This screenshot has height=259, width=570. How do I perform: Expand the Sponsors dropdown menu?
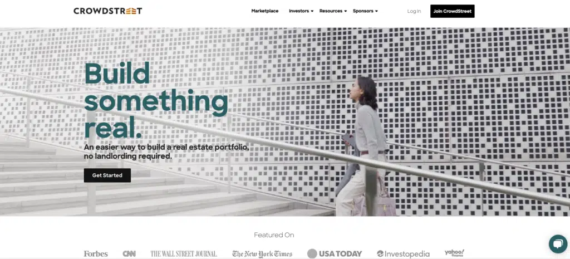pyautogui.click(x=365, y=11)
